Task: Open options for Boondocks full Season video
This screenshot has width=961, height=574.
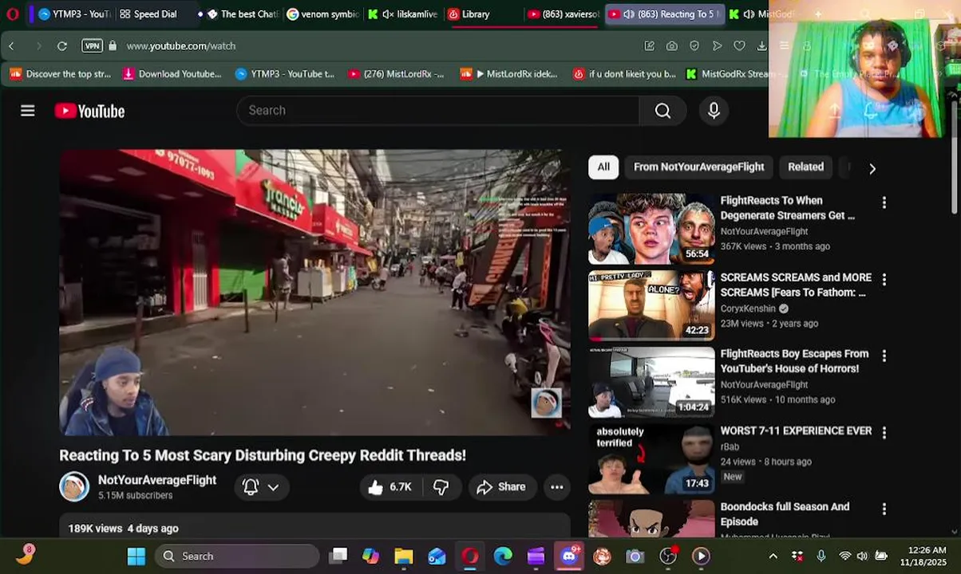Action: [884, 509]
